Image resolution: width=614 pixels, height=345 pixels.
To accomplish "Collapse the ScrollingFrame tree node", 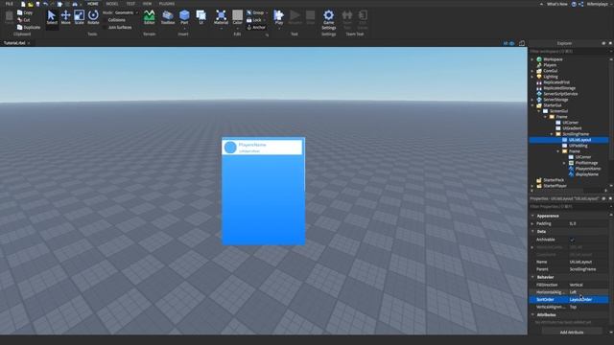I will point(552,134).
